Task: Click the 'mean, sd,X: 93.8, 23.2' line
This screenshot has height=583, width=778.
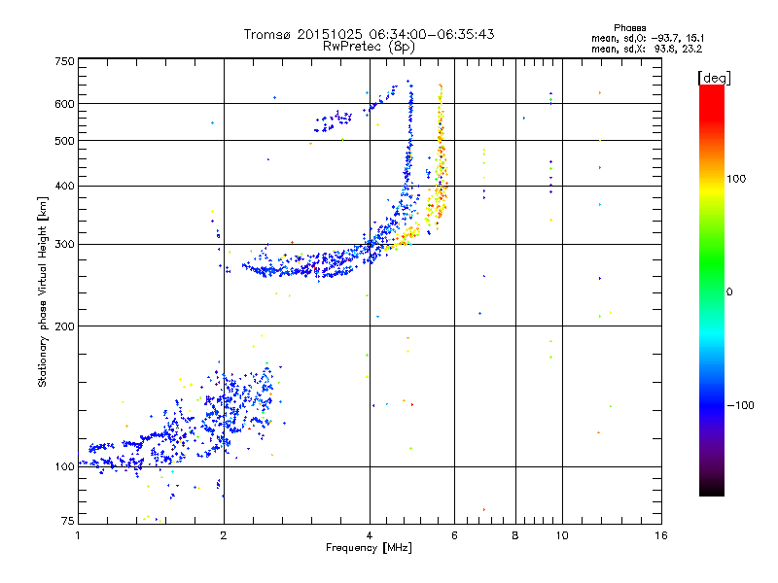Action: tap(647, 50)
